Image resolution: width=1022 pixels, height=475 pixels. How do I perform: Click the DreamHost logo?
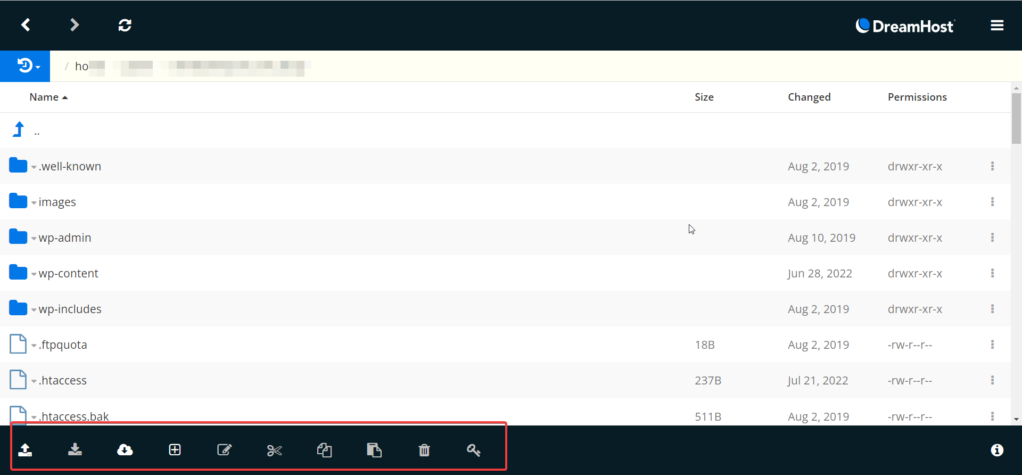[905, 26]
